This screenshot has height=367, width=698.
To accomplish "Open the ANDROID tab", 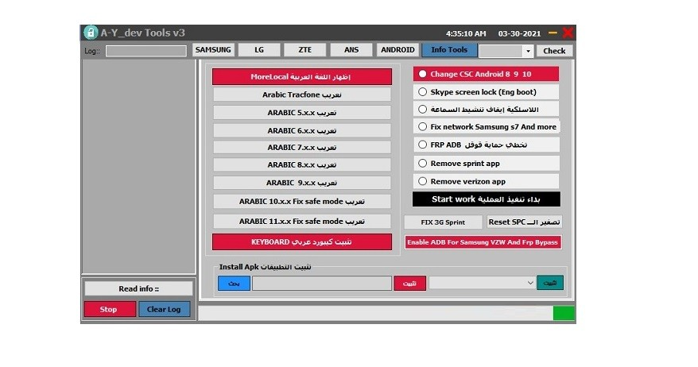I will (397, 50).
